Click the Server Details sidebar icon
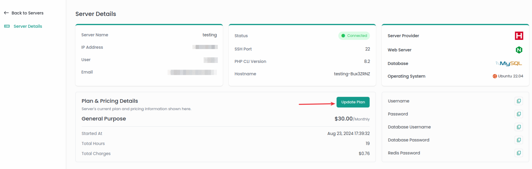Image resolution: width=532 pixels, height=169 pixels. click(7, 26)
